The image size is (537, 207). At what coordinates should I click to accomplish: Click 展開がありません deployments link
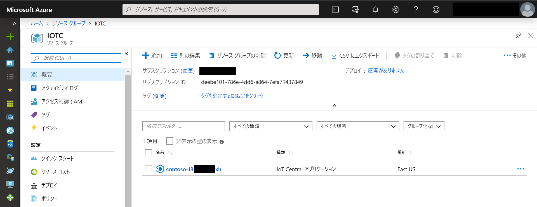(386, 71)
